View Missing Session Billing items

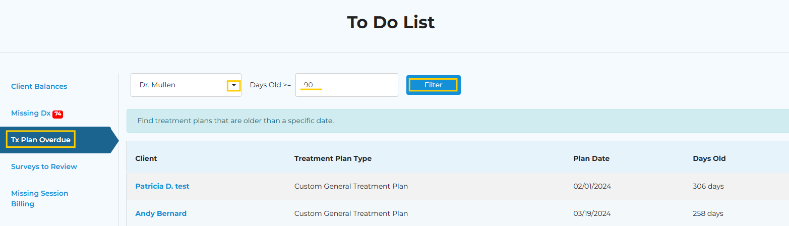click(39, 198)
